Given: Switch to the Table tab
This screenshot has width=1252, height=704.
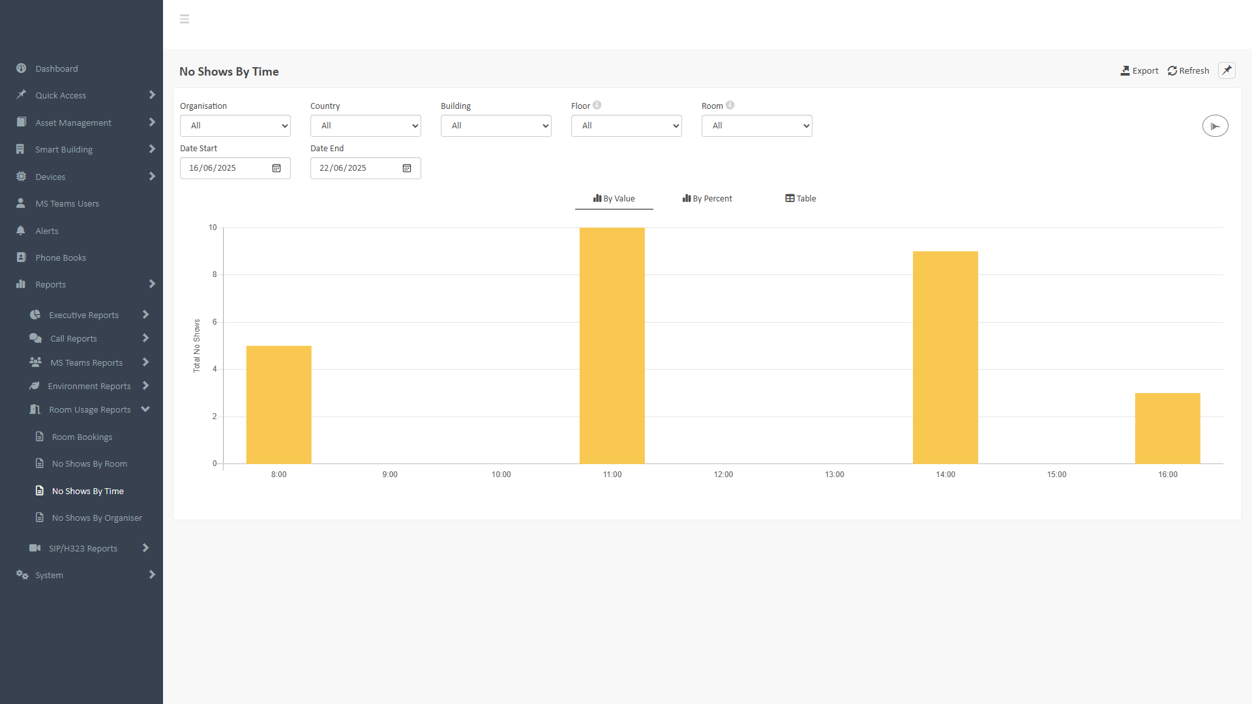Looking at the screenshot, I should pyautogui.click(x=801, y=199).
